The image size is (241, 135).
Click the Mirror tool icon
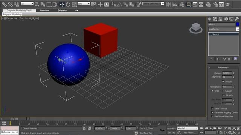tap(168, 4)
